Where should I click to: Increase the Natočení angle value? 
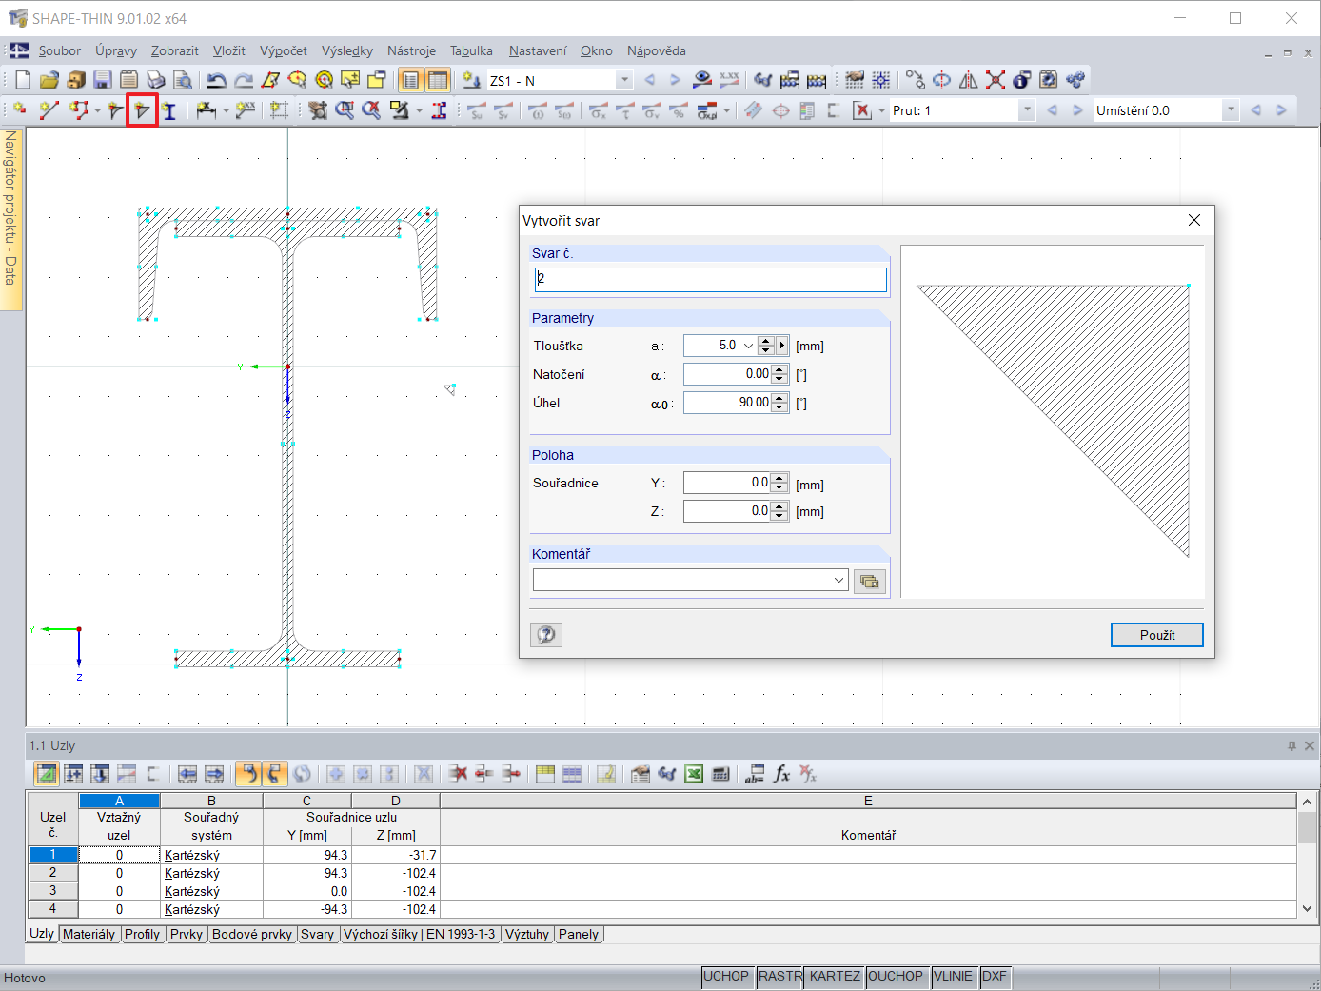pyautogui.click(x=780, y=369)
